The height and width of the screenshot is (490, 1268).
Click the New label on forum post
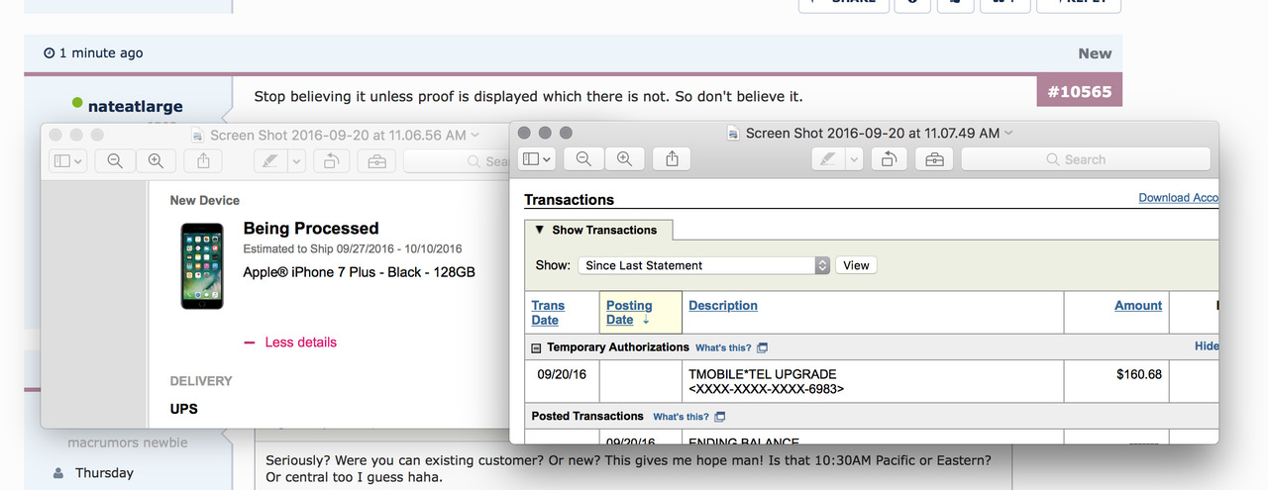tap(1095, 53)
